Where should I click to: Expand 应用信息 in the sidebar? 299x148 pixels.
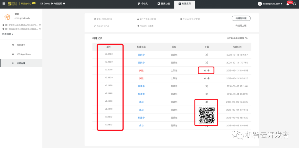tap(8, 34)
